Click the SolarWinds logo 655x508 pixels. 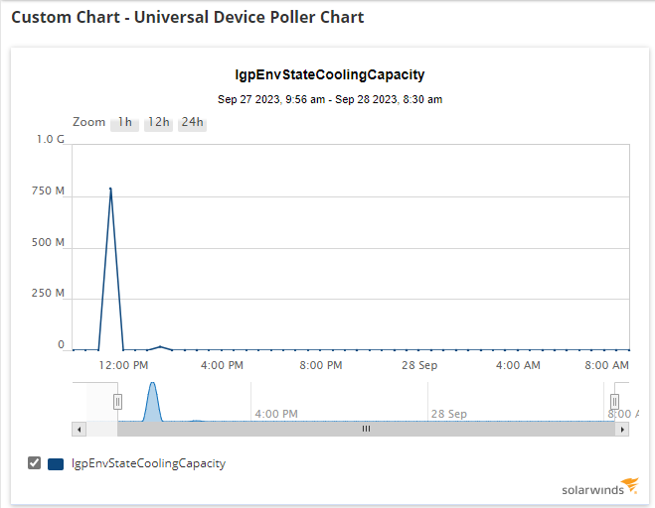pos(600,487)
